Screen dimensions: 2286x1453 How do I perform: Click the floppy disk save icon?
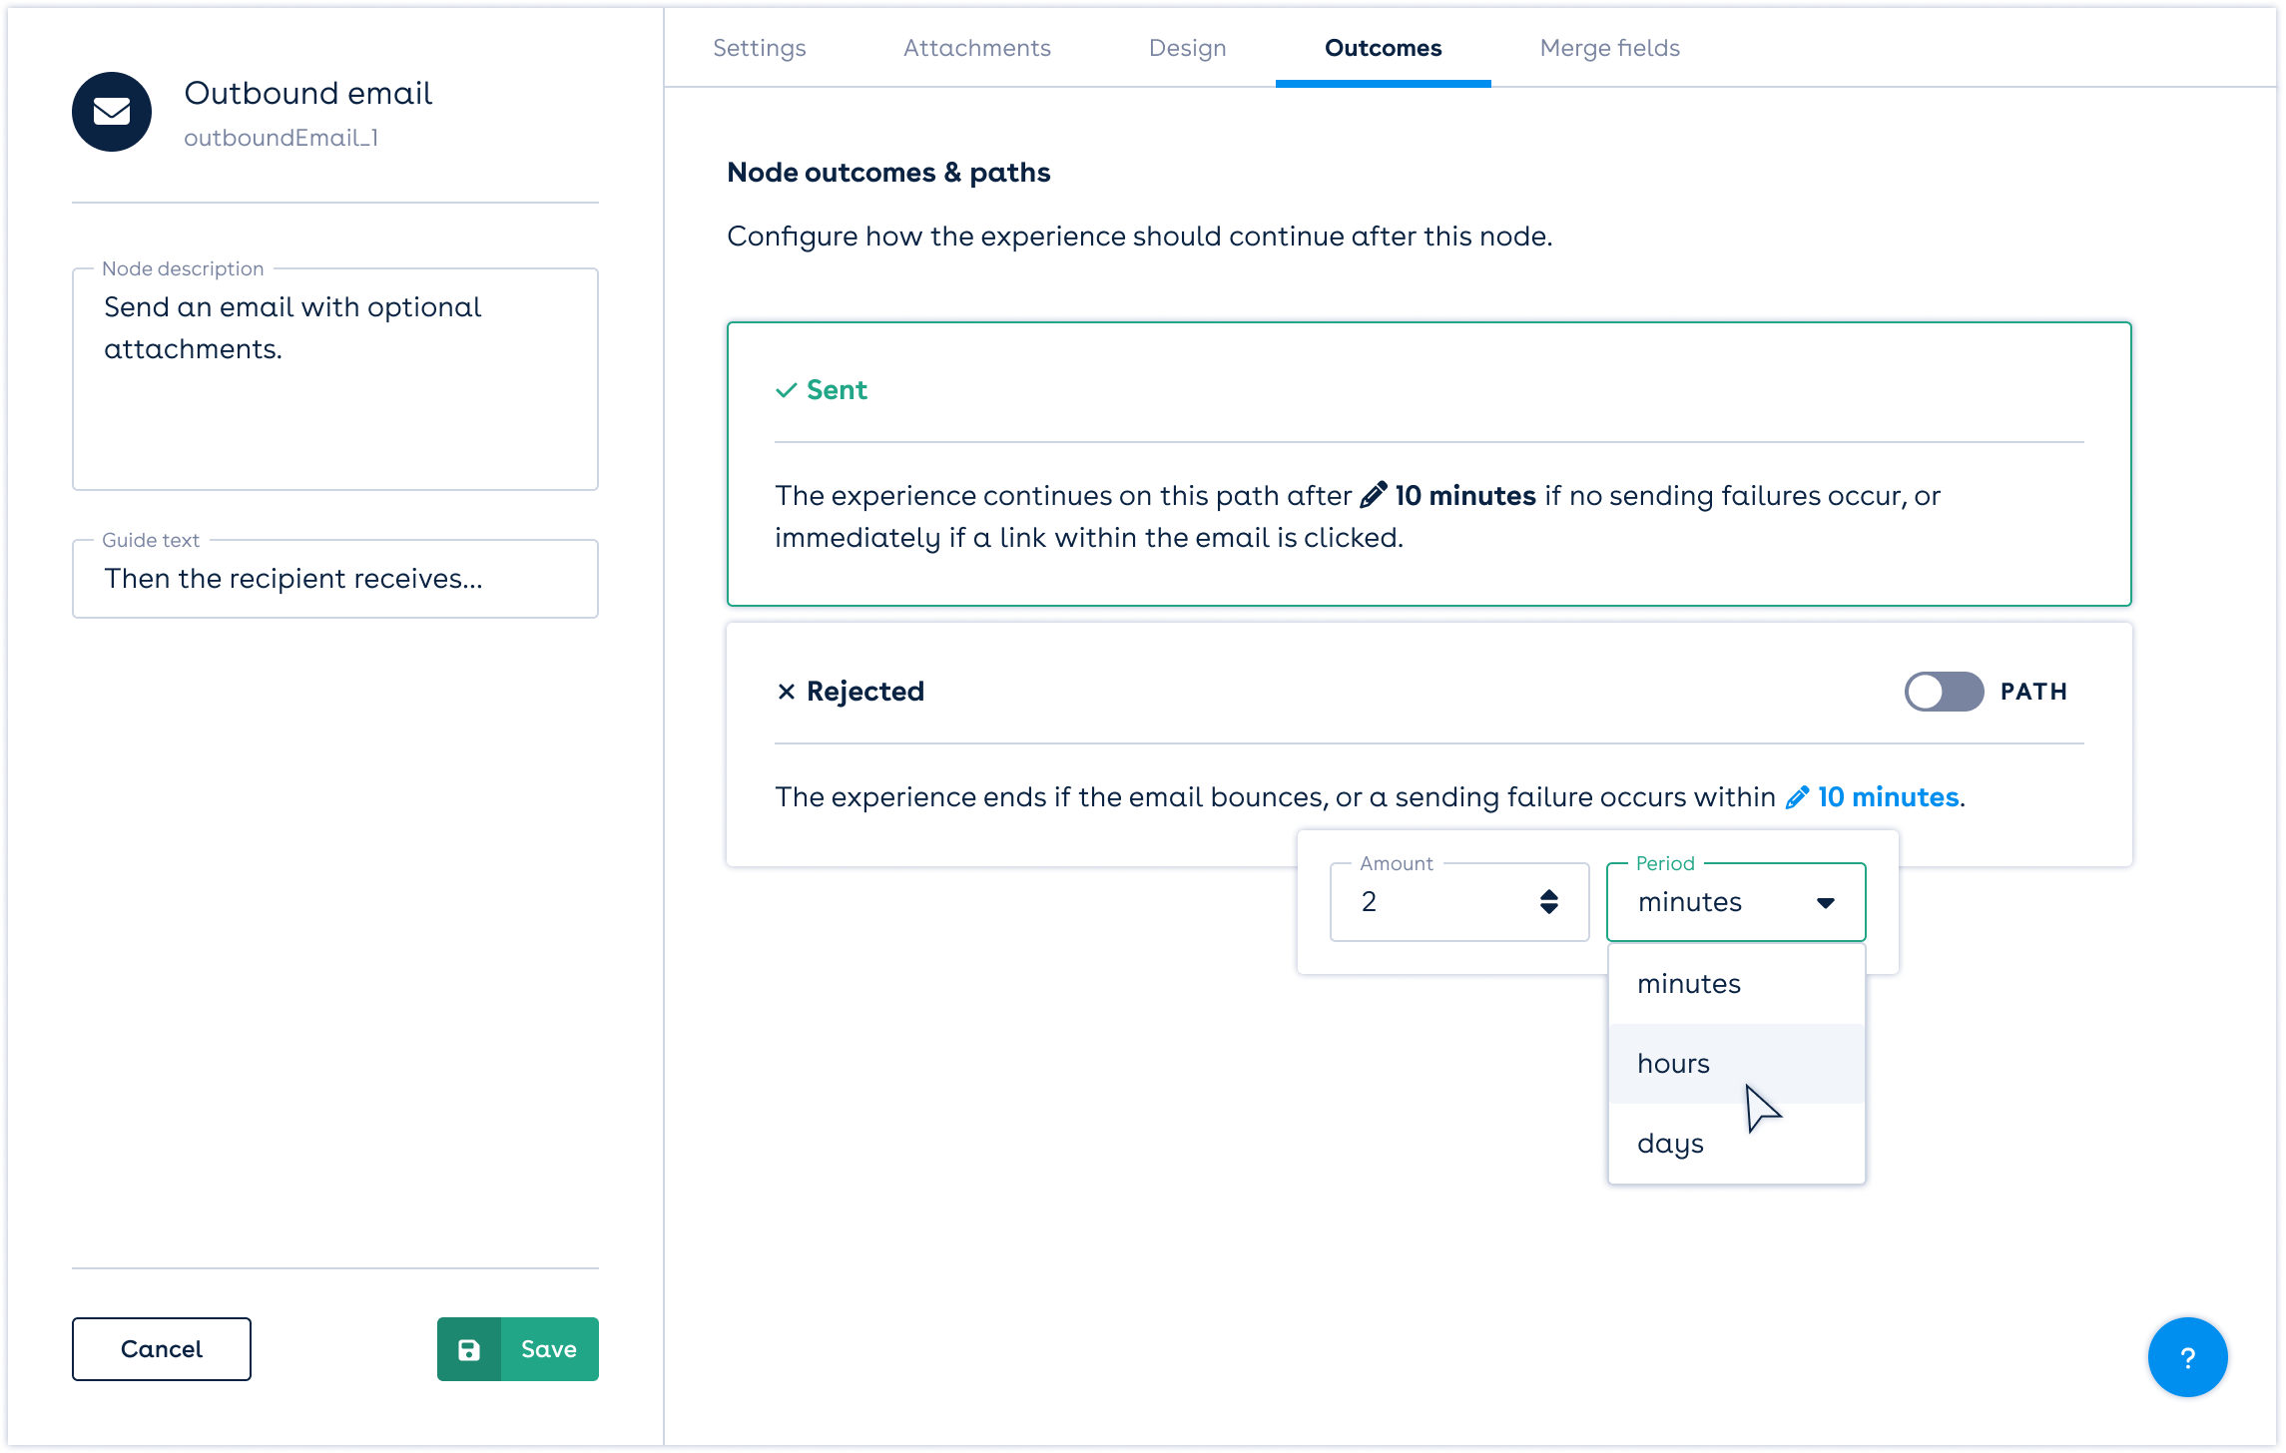pyautogui.click(x=469, y=1349)
